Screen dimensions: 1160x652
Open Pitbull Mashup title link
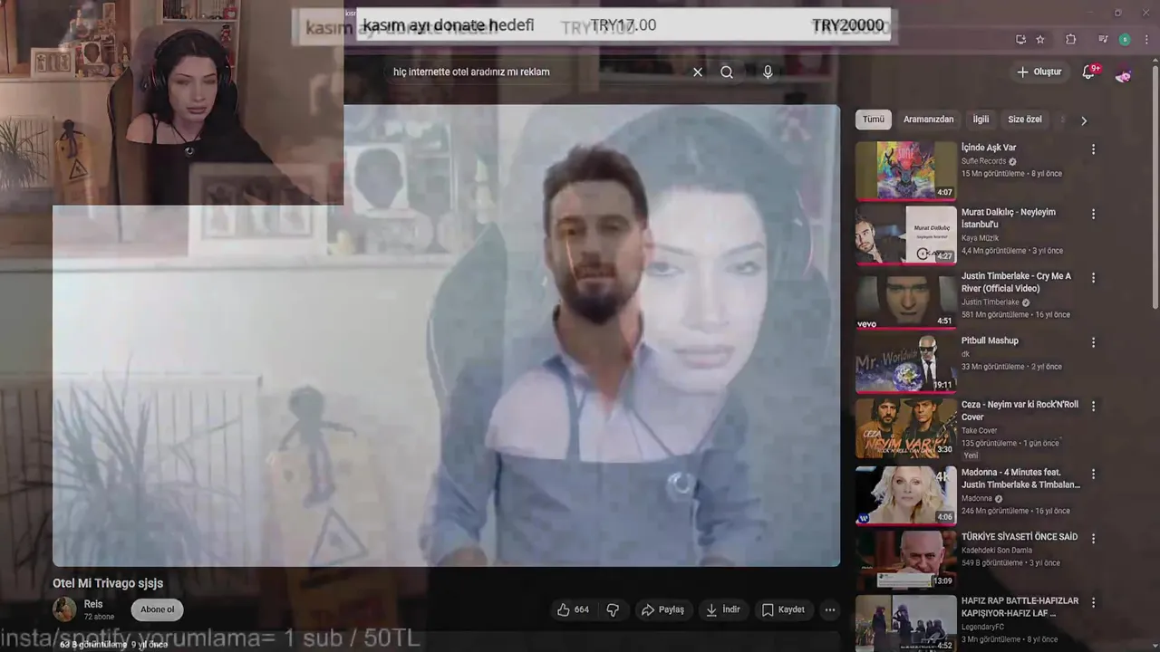point(990,340)
